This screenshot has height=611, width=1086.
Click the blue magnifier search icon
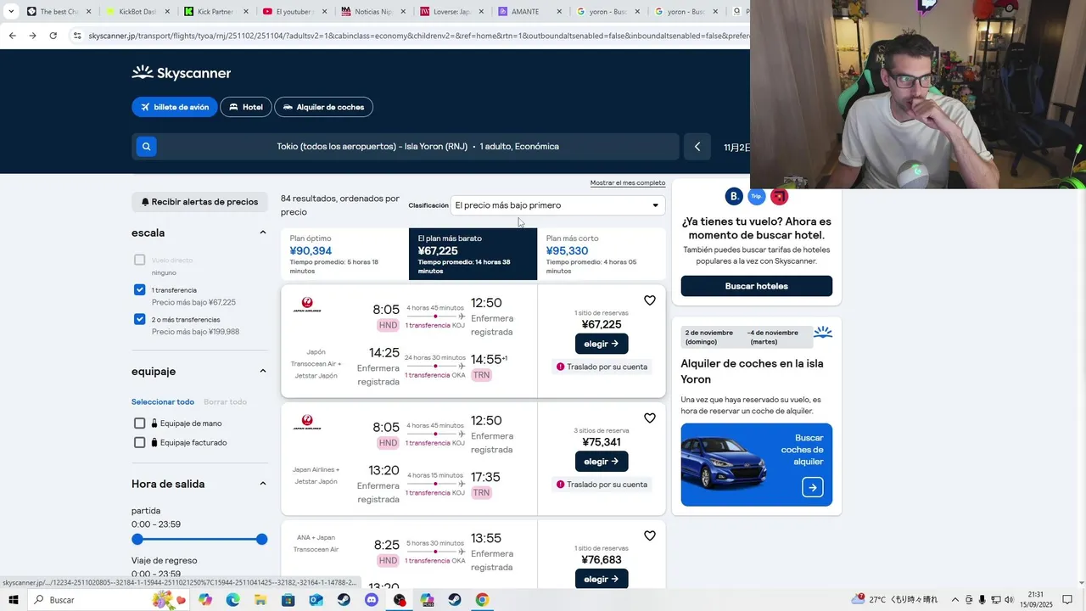146,147
